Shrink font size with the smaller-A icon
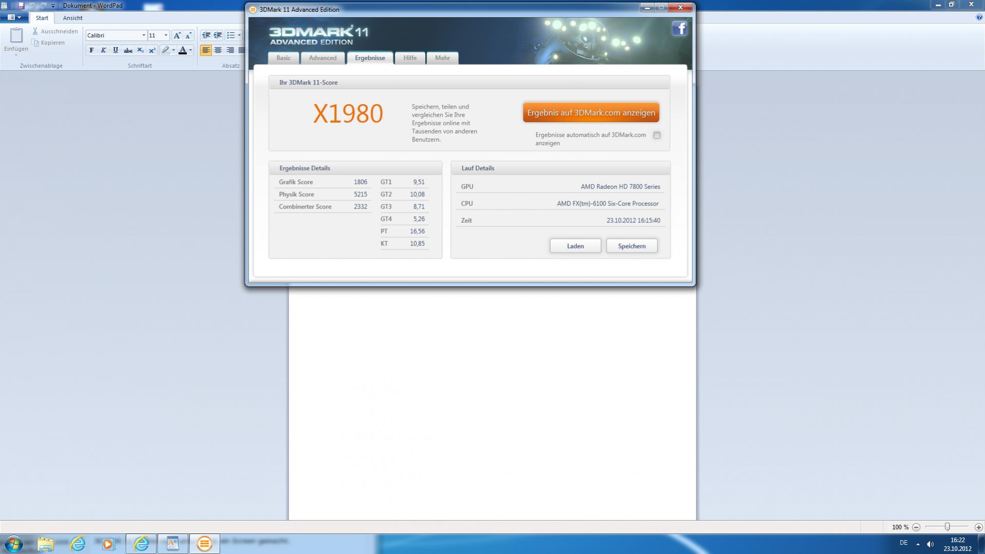The height and width of the screenshot is (554, 985). coord(188,35)
